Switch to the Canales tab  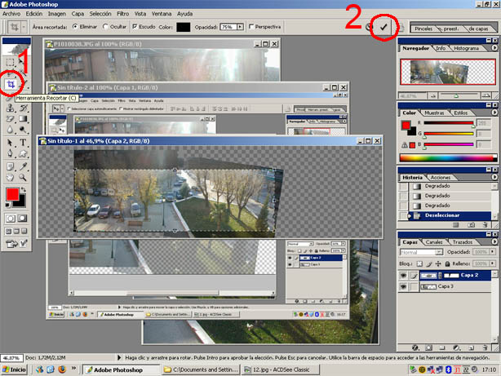[434, 242]
